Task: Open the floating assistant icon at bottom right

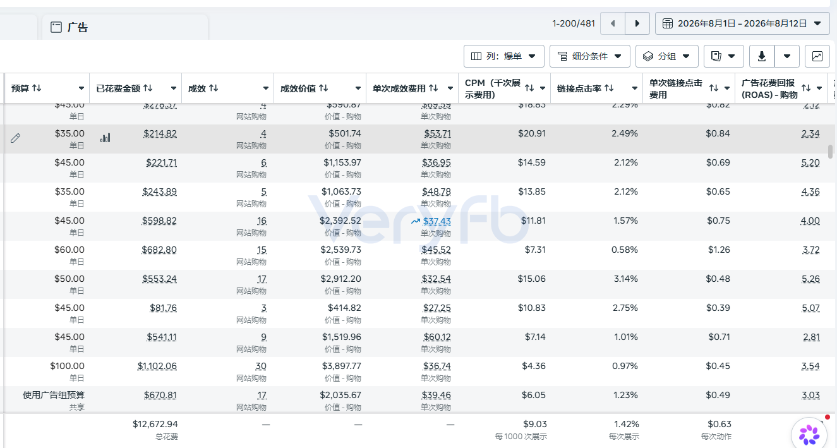Action: [x=809, y=434]
